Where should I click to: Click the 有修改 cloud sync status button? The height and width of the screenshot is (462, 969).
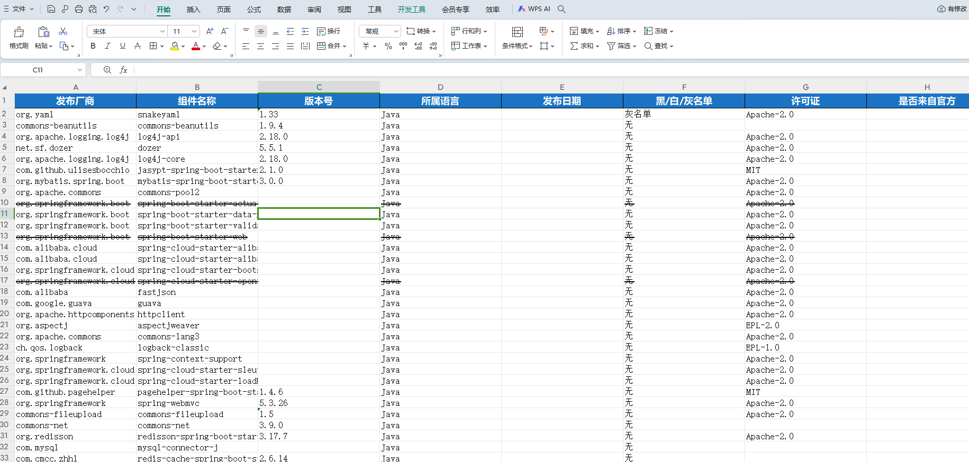pyautogui.click(x=952, y=9)
